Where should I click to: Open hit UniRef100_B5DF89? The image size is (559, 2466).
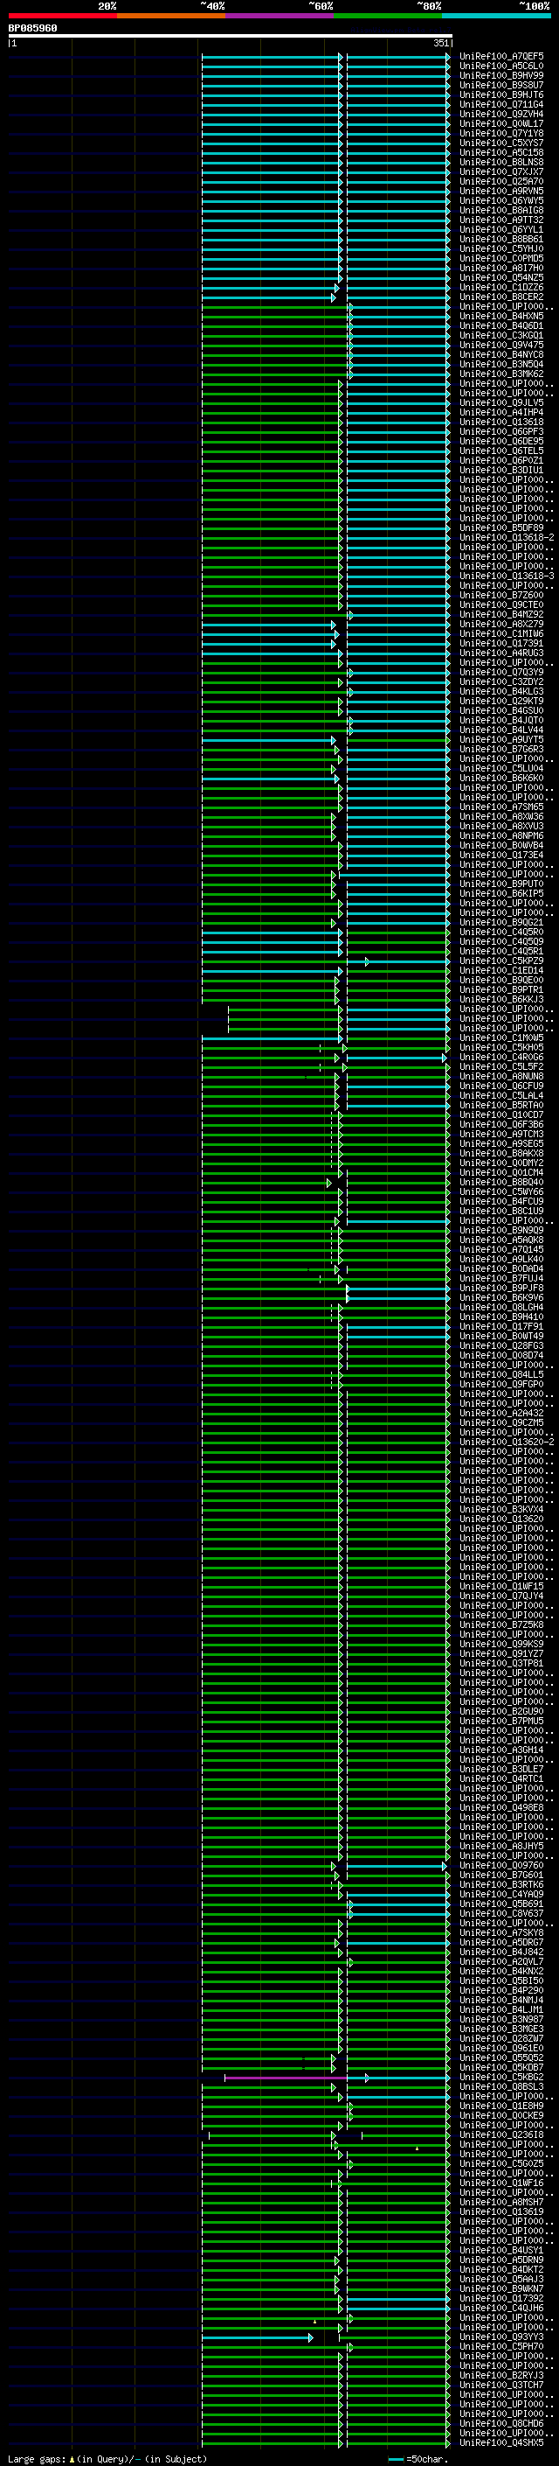click(501, 528)
